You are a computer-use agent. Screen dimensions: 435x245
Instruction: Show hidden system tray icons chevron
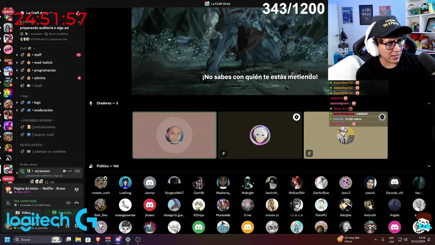click(375, 240)
